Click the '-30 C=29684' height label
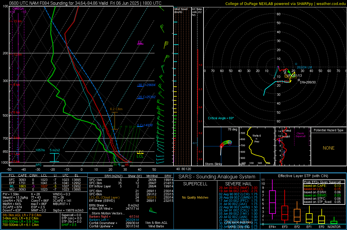This screenshot has width=347, height=230. [x=146, y=85]
